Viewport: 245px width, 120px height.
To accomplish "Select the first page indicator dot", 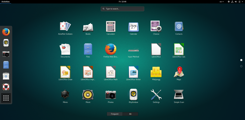I will [241, 60].
